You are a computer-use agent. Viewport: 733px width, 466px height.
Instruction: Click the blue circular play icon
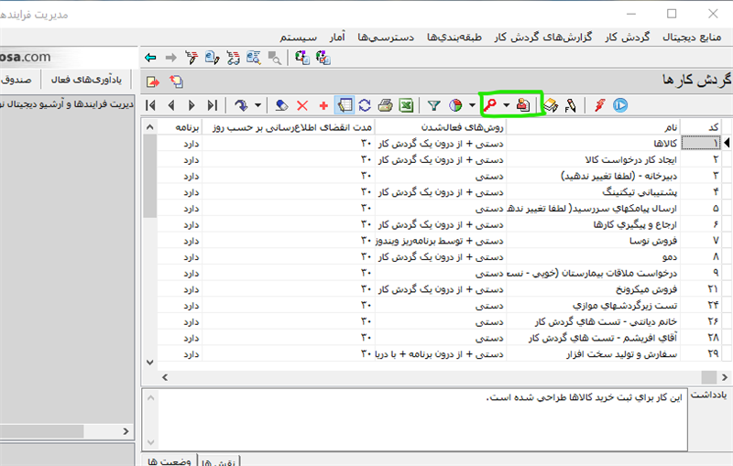click(620, 105)
